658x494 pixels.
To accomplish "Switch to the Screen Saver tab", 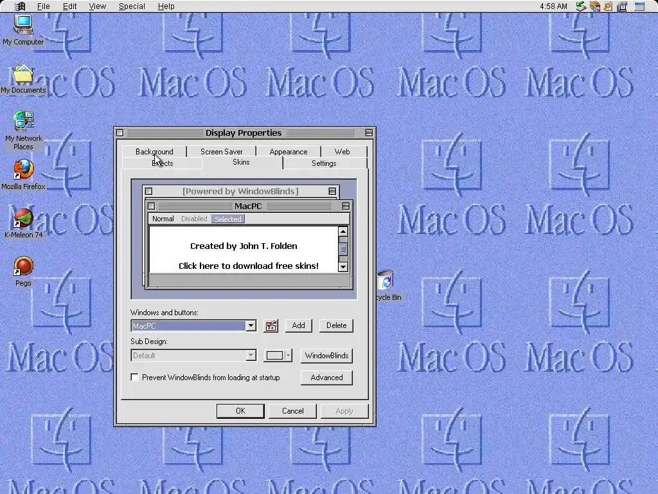I will click(x=221, y=151).
